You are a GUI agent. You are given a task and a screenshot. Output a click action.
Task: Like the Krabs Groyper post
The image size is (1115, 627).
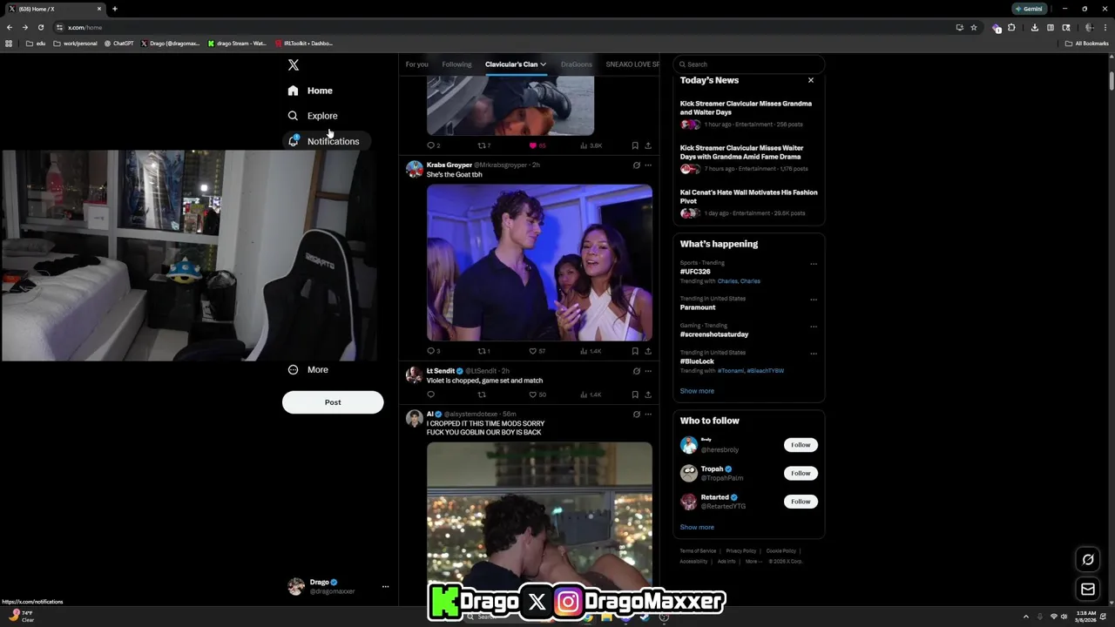tap(533, 351)
